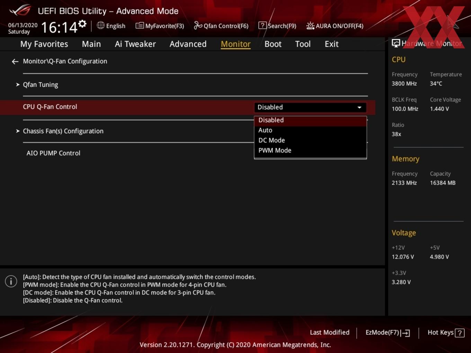The image size is (471, 353).
Task: Click the globe language icon
Action: click(x=100, y=25)
